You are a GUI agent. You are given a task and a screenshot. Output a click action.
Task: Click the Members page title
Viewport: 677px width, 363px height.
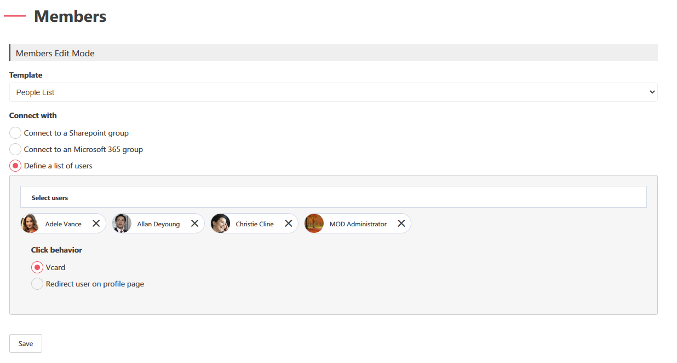(x=70, y=16)
